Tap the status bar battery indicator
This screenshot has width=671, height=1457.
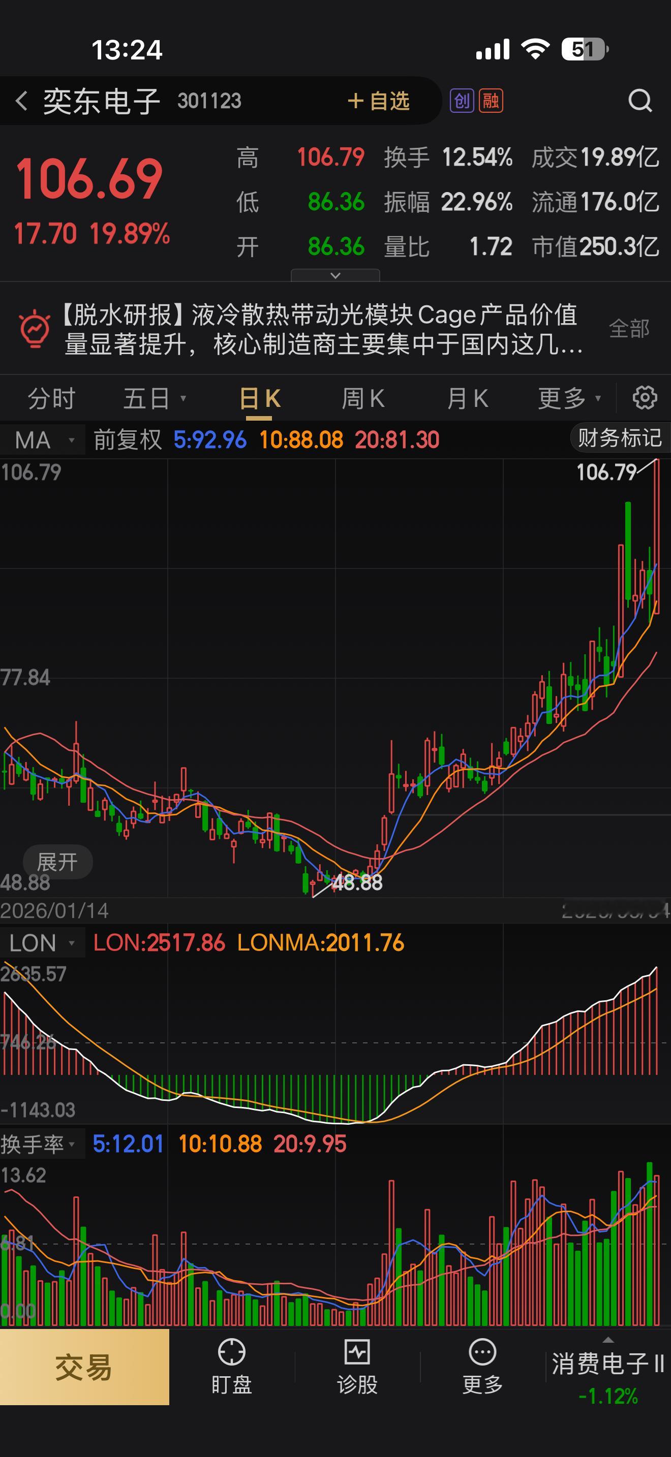585,49
